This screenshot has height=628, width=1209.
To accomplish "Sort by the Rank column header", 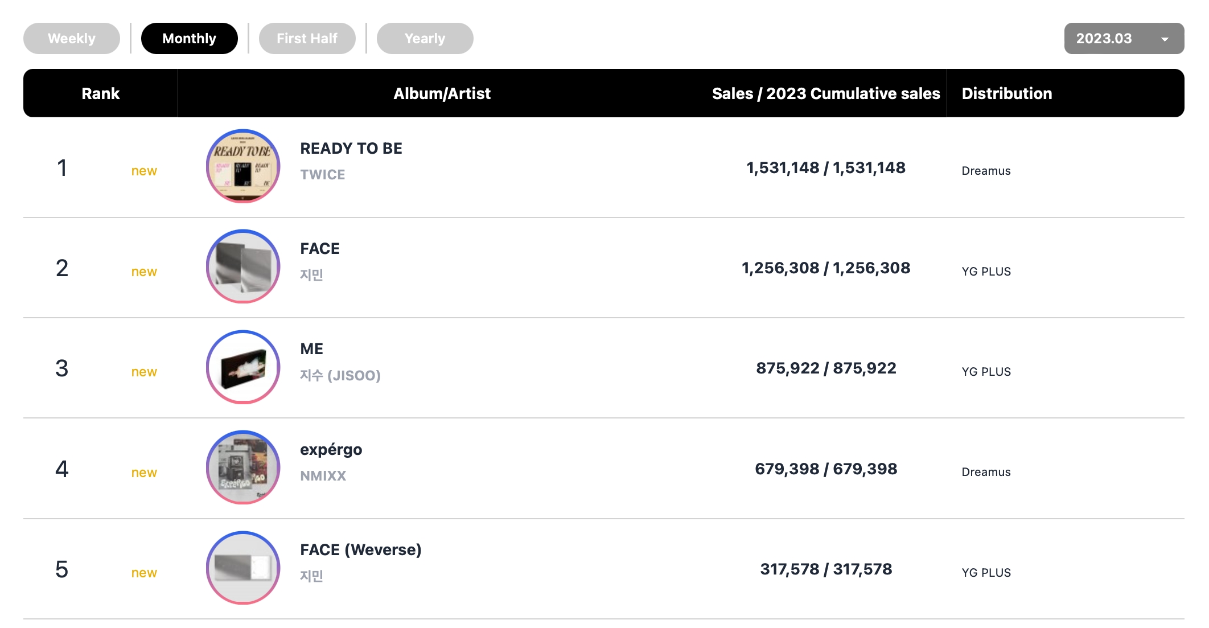I will 101,93.
